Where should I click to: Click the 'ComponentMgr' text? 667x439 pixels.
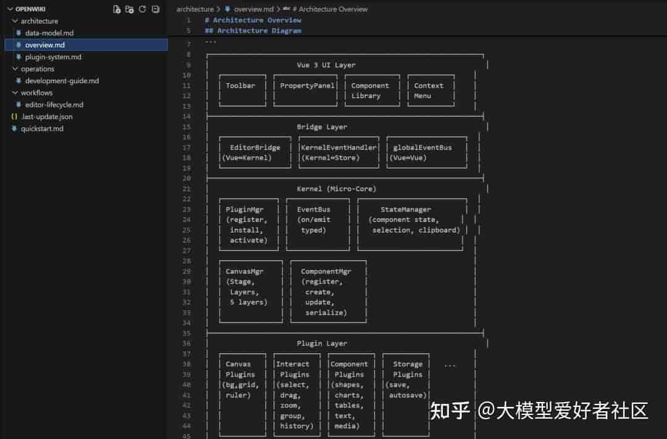tap(326, 271)
